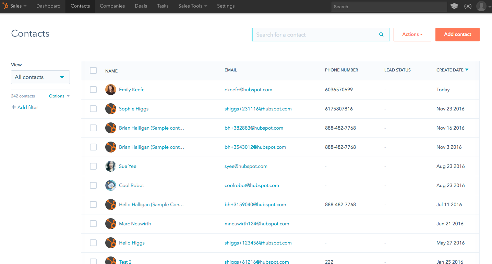Click the Add contact button
Image resolution: width=492 pixels, height=264 pixels.
click(x=457, y=35)
